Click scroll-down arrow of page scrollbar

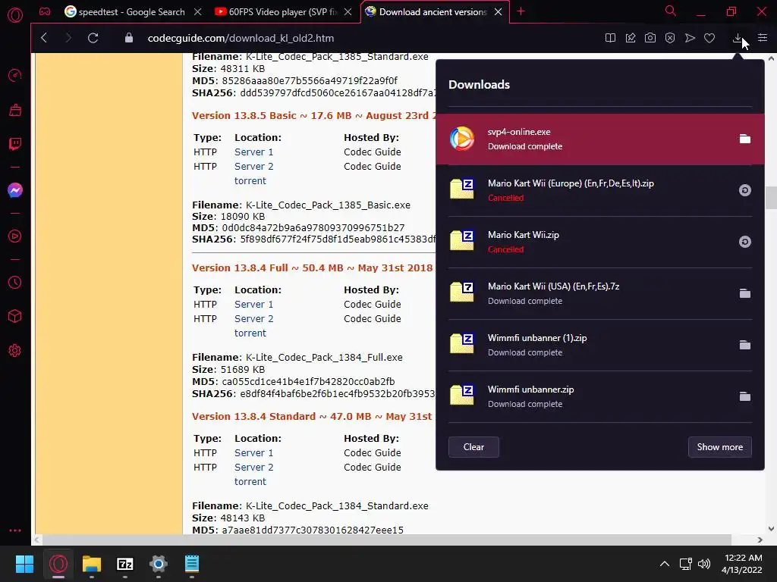(x=771, y=528)
